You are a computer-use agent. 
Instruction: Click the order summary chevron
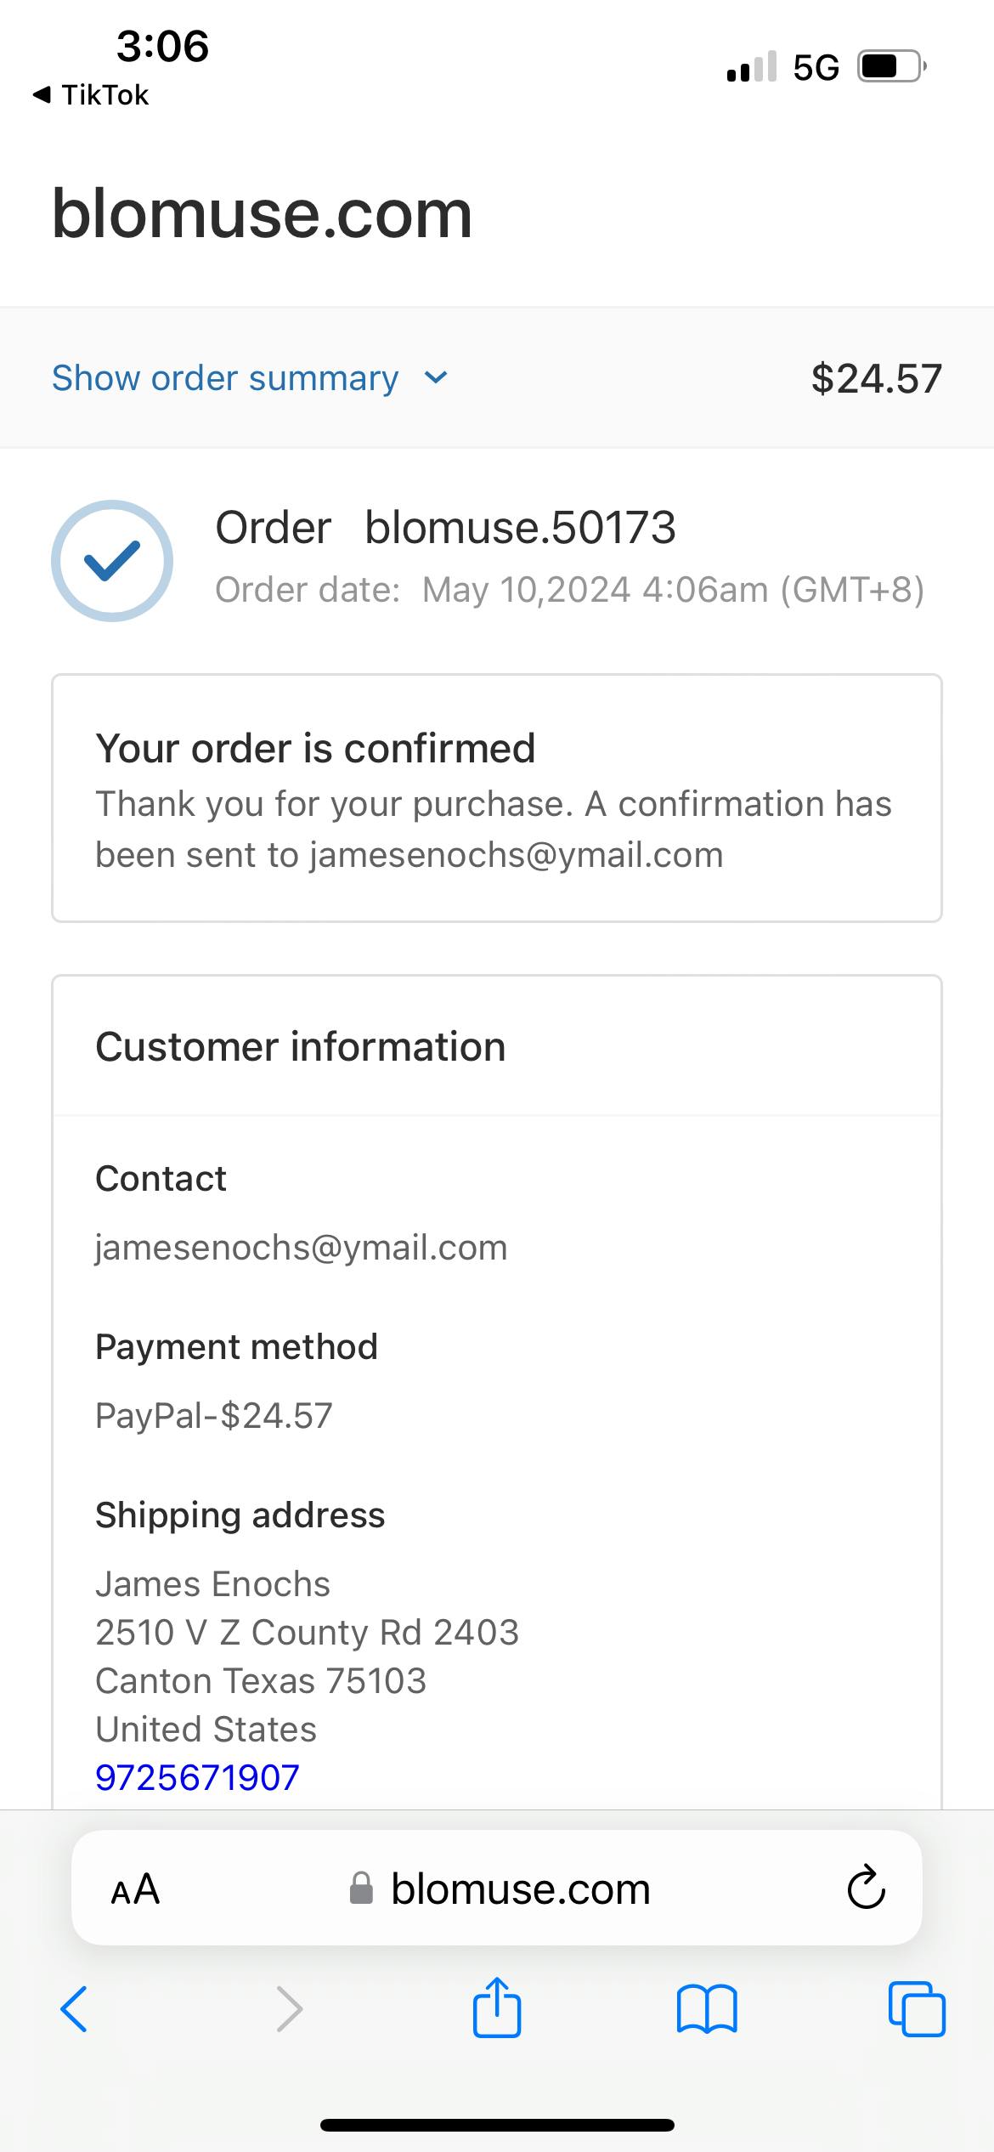(x=436, y=378)
